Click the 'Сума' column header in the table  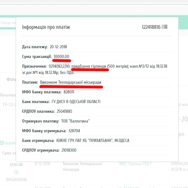click(9, 153)
